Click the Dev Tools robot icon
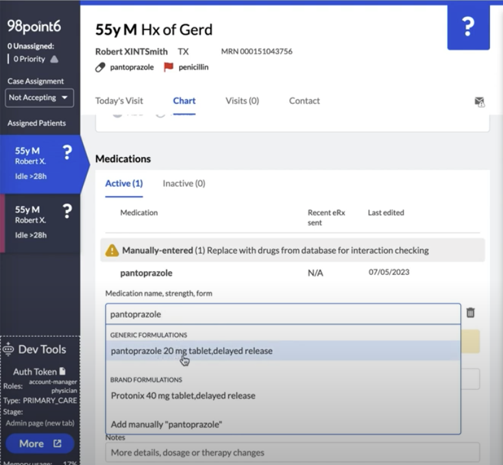Image resolution: width=503 pixels, height=465 pixels. point(8,349)
